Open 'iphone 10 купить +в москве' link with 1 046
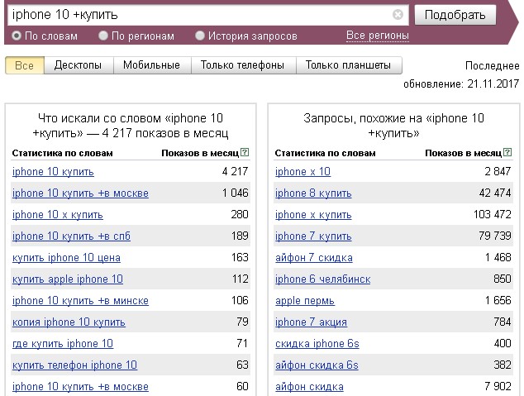Image resolution: width=524 pixels, height=396 pixels. point(80,193)
